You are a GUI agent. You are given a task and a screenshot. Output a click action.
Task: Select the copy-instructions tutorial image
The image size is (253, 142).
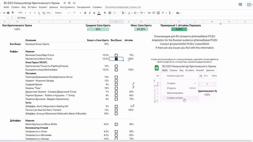pos(185,84)
